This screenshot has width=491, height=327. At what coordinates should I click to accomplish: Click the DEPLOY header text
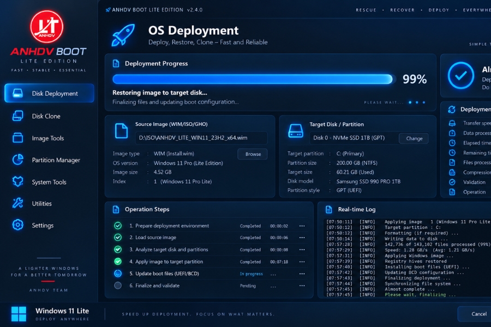coord(439,10)
